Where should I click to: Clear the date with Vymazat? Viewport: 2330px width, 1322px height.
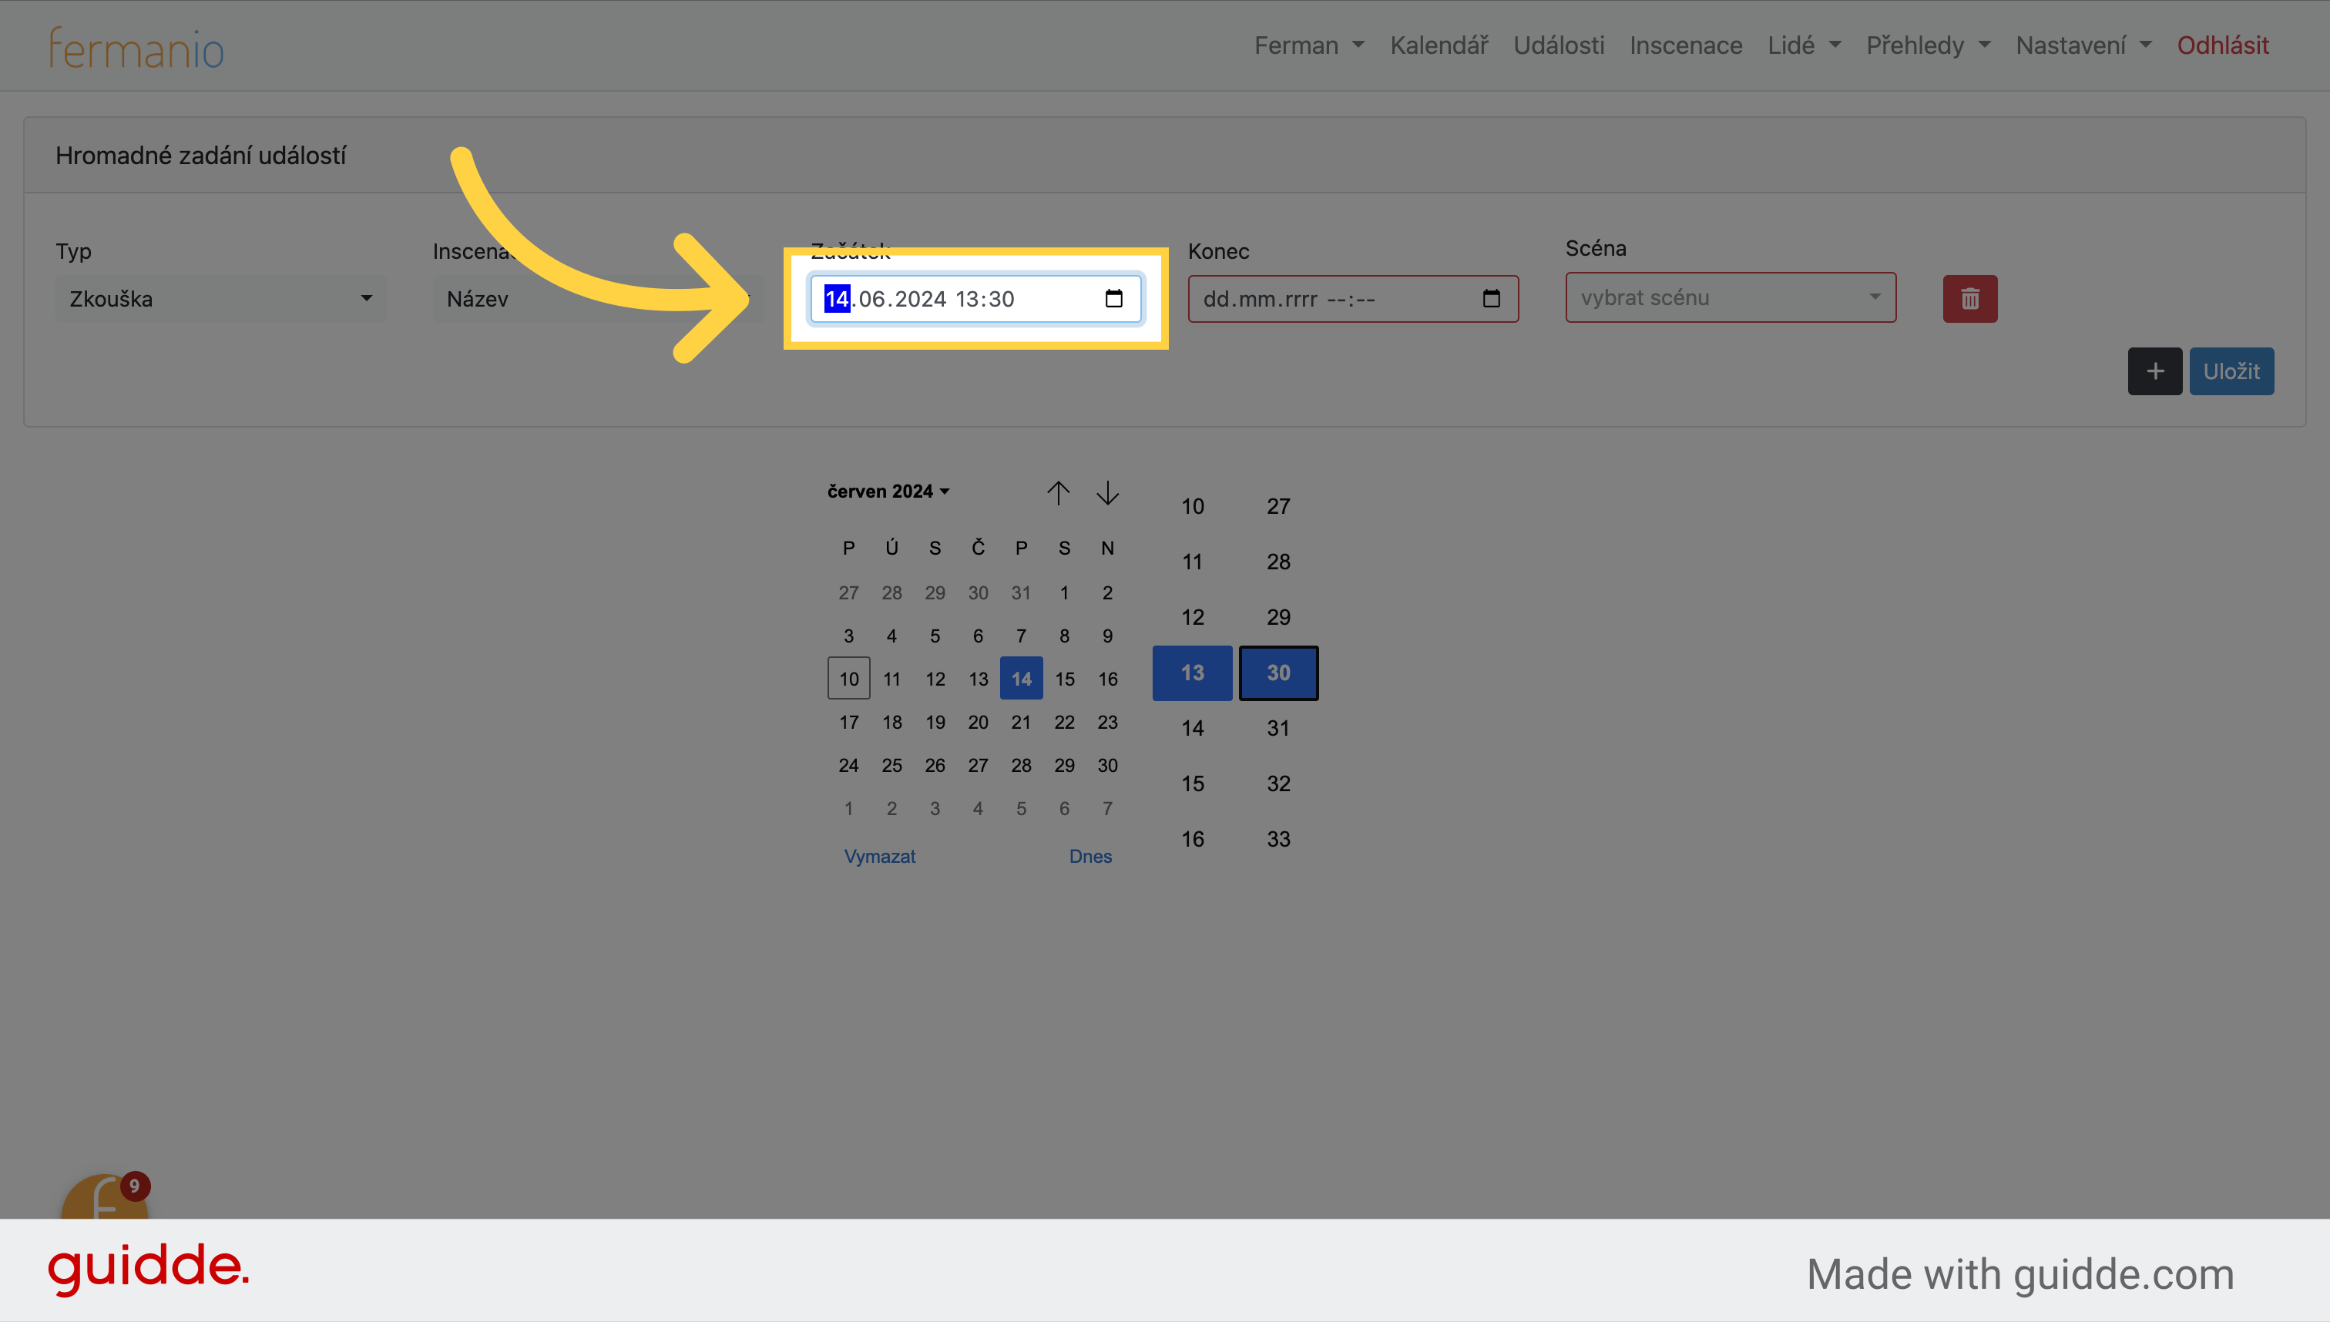coord(879,856)
